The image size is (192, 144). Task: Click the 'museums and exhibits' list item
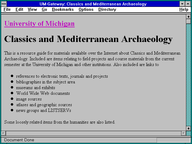tap(35, 88)
